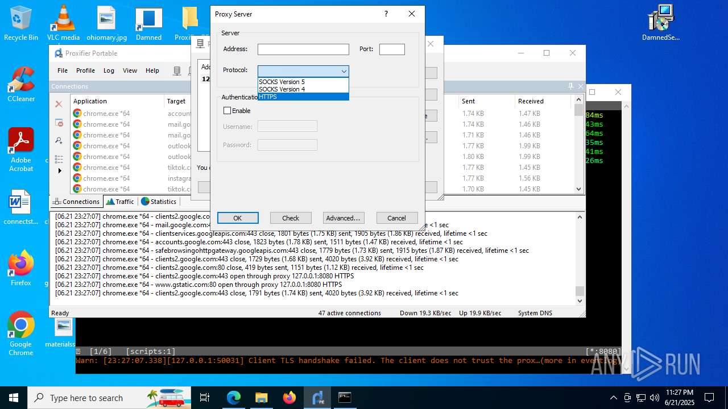Open the View menu in Proxifier
The height and width of the screenshot is (409, 728).
click(x=130, y=70)
